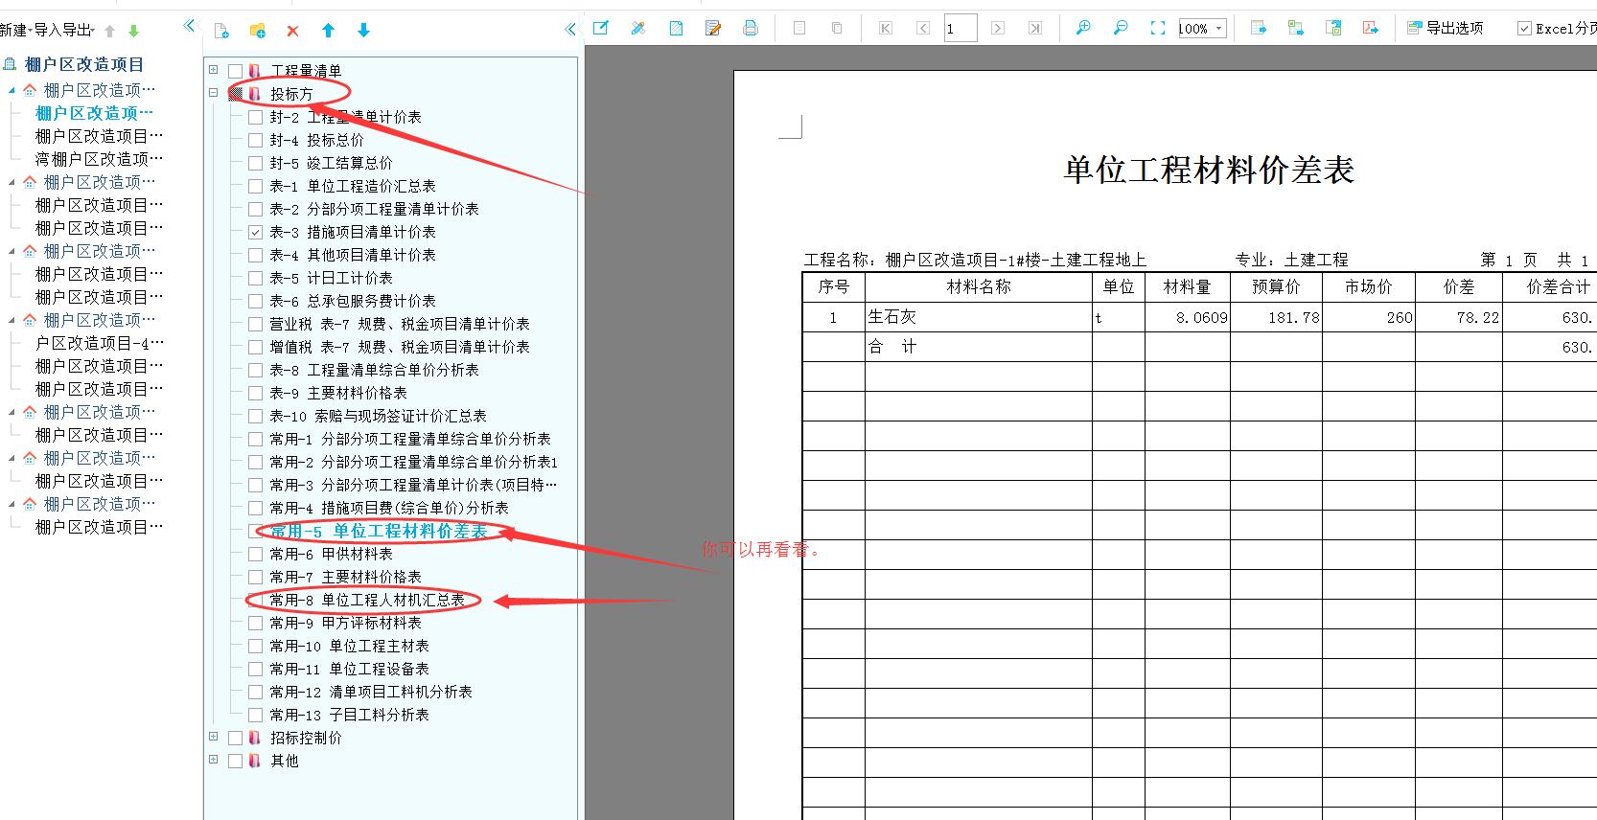Click the fit-to-window icon
This screenshot has width=1597, height=820.
click(1158, 28)
